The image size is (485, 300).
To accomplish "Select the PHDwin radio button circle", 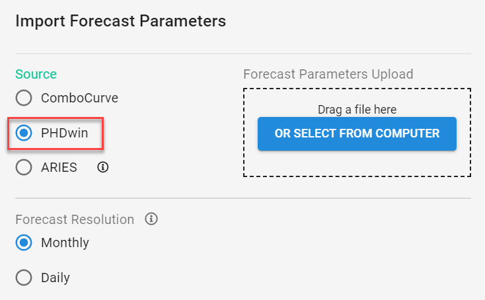I will [x=24, y=133].
